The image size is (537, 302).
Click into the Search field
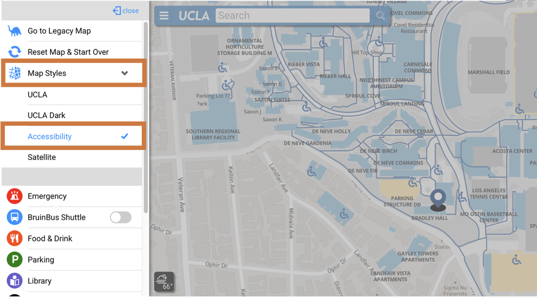pos(292,16)
